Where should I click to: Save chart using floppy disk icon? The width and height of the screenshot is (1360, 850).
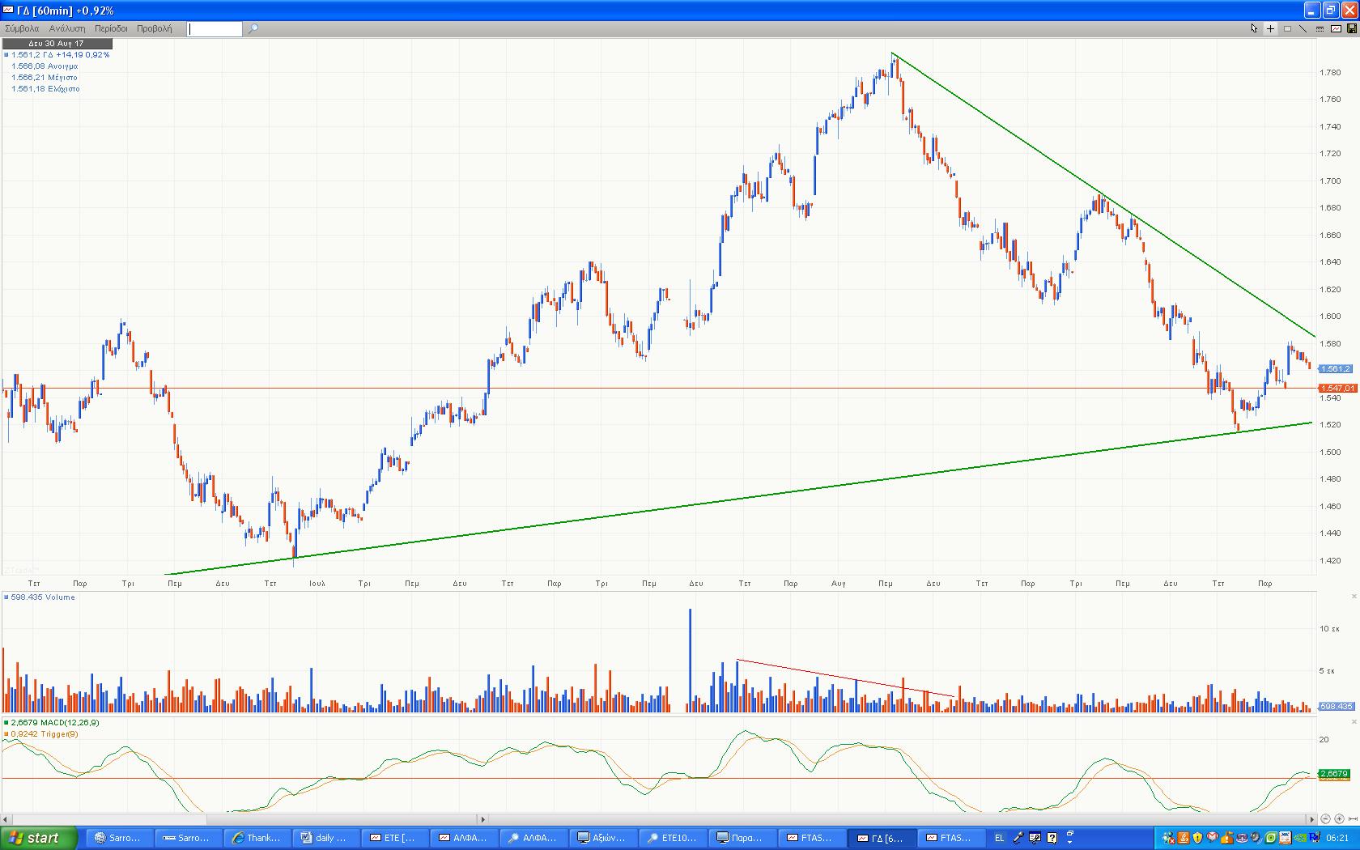[x=1351, y=28]
